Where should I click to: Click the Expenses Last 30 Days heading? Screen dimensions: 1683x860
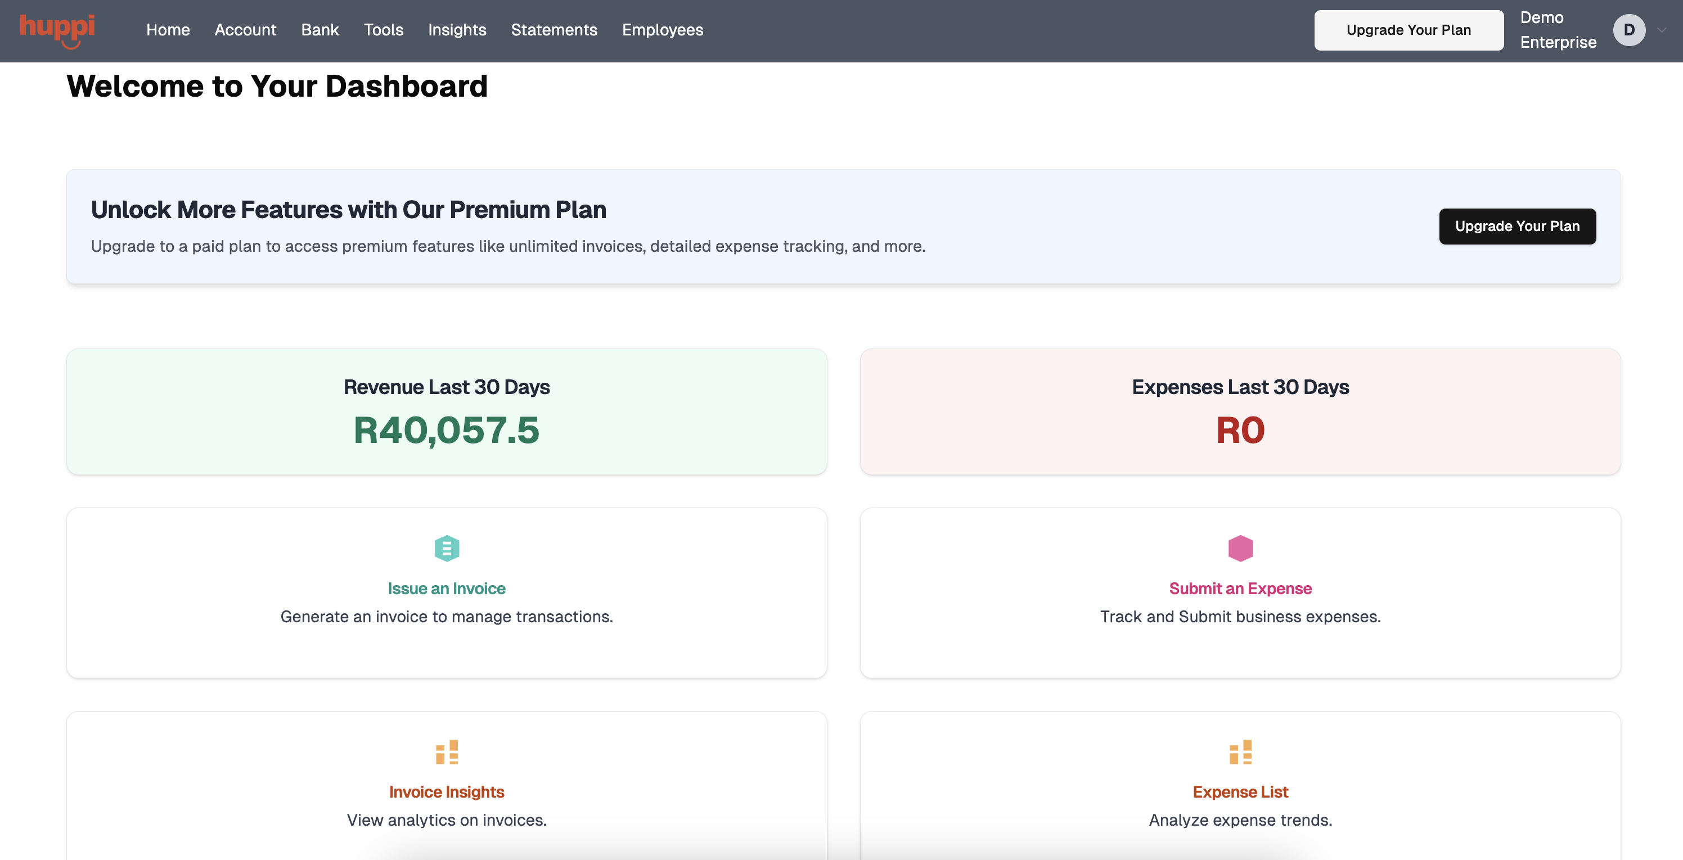(1240, 387)
